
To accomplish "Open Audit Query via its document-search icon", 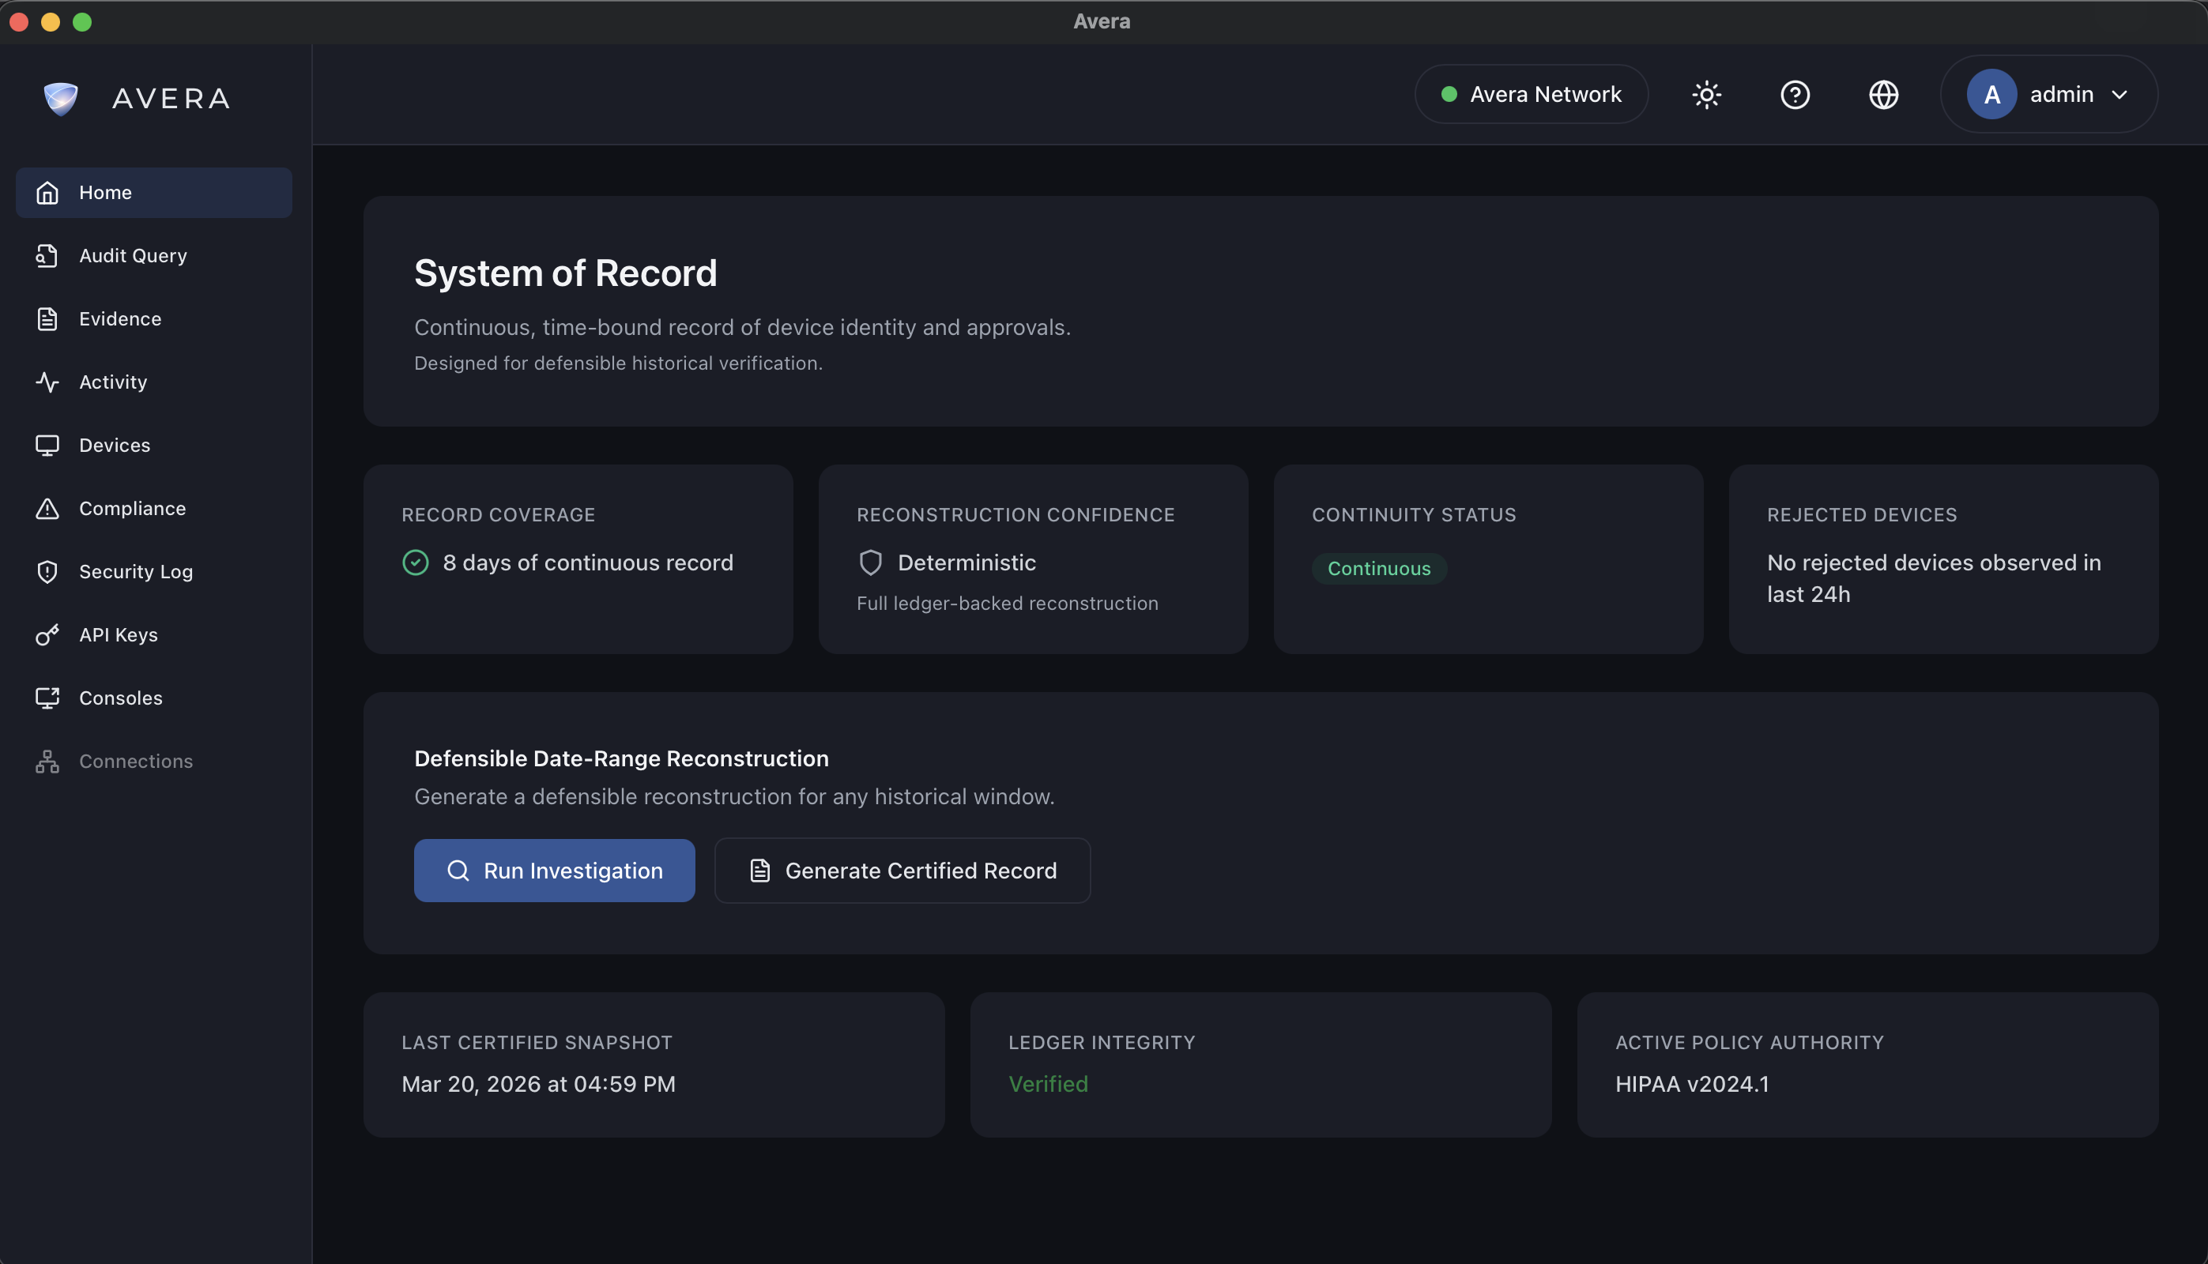I will coord(47,255).
